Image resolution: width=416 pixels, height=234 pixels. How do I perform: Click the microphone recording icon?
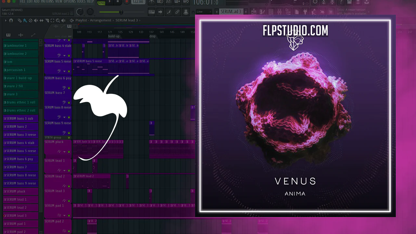331,2
